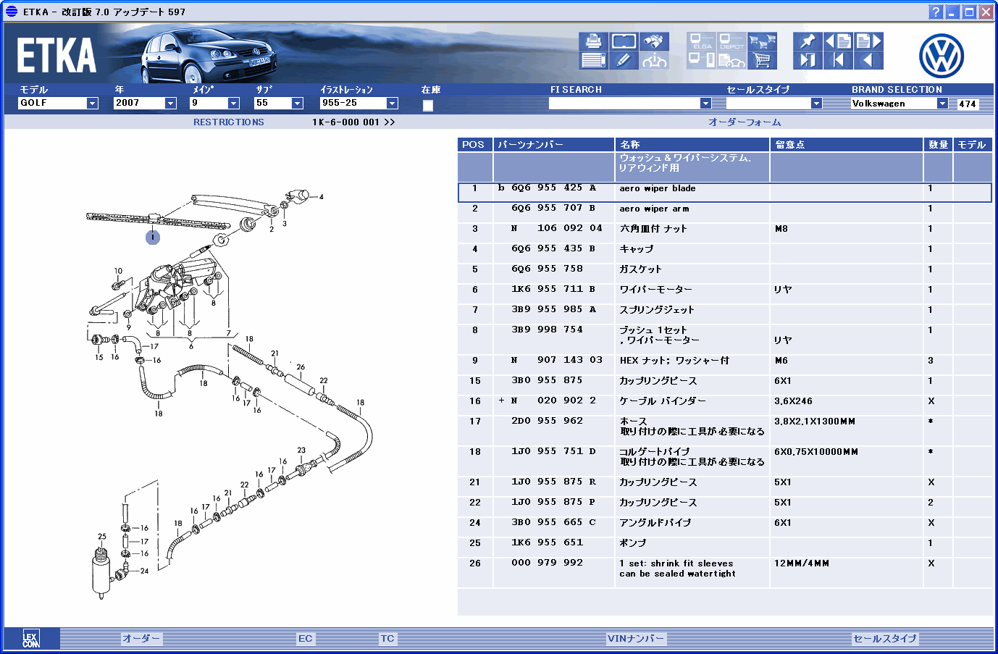Open the single shopping cart icon
998x654 pixels.
pos(762,60)
